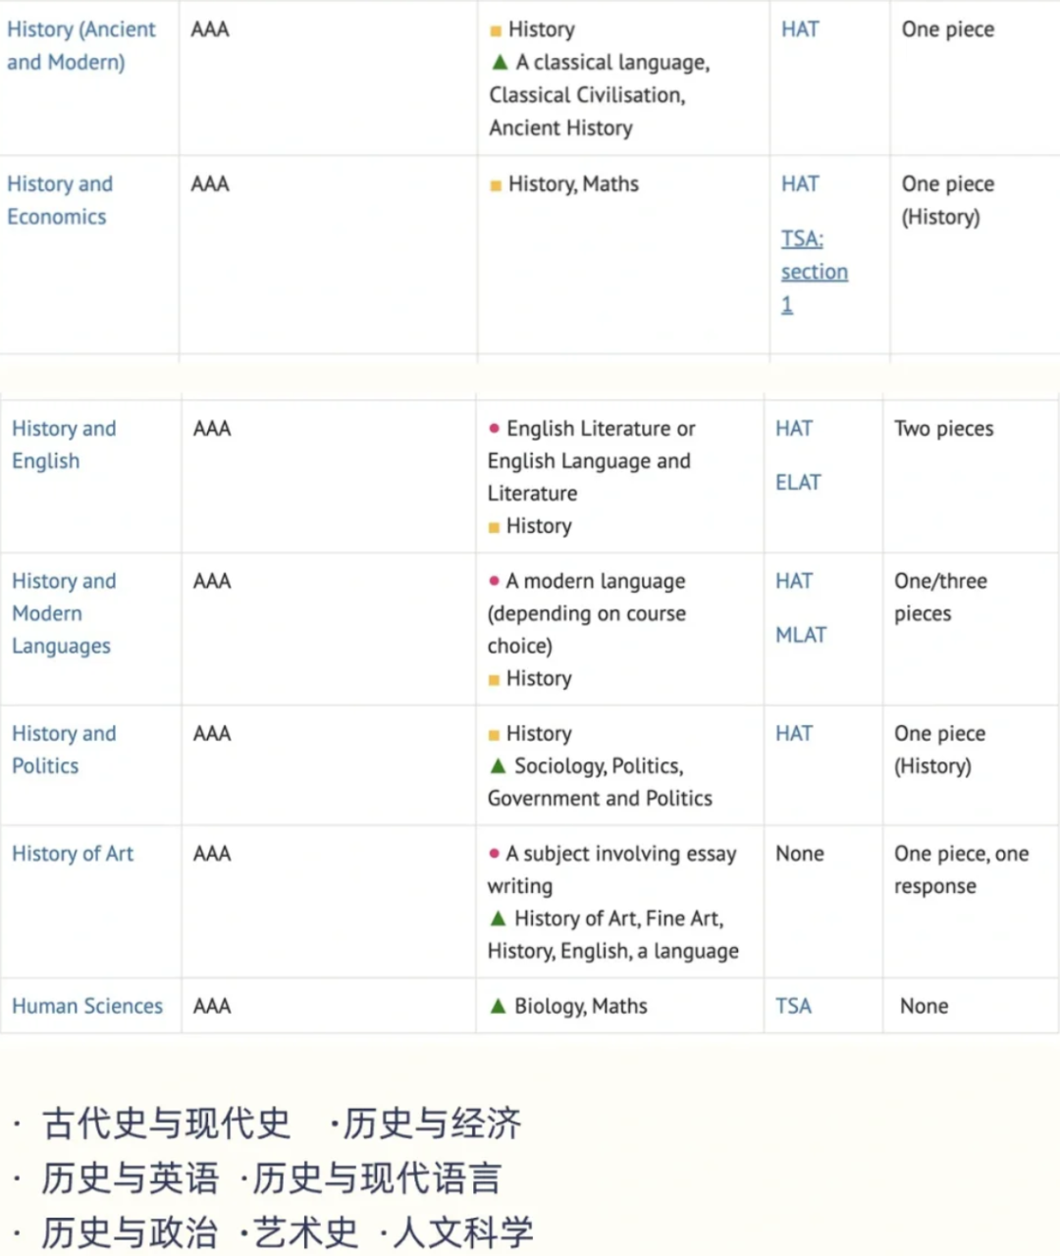
Task: Click green triangle beside Sociology, Politics
Action: point(498,766)
